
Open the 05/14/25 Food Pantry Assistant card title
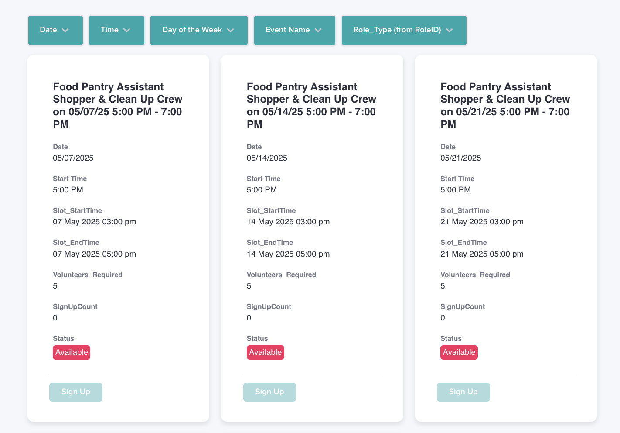pyautogui.click(x=311, y=106)
